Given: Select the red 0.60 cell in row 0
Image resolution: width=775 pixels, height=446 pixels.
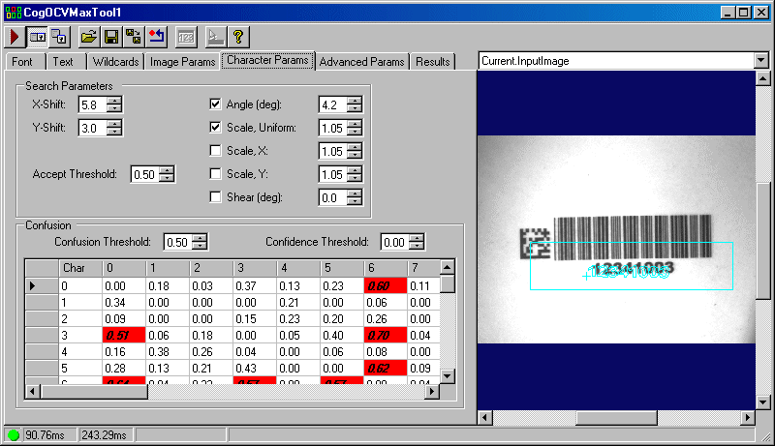Looking at the screenshot, I should 385,285.
